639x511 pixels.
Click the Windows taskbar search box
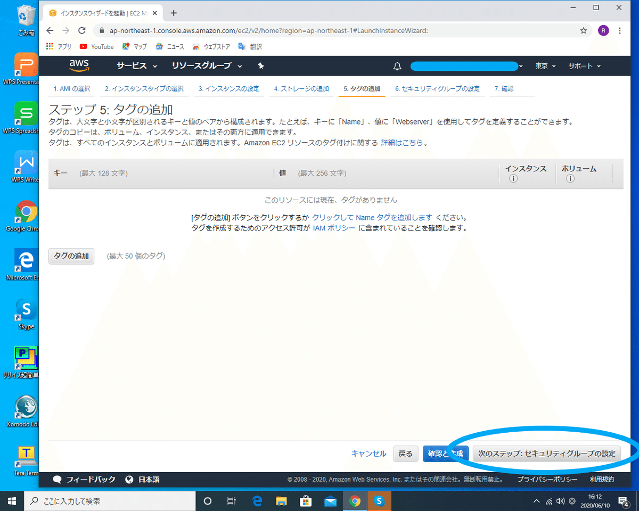[110, 501]
